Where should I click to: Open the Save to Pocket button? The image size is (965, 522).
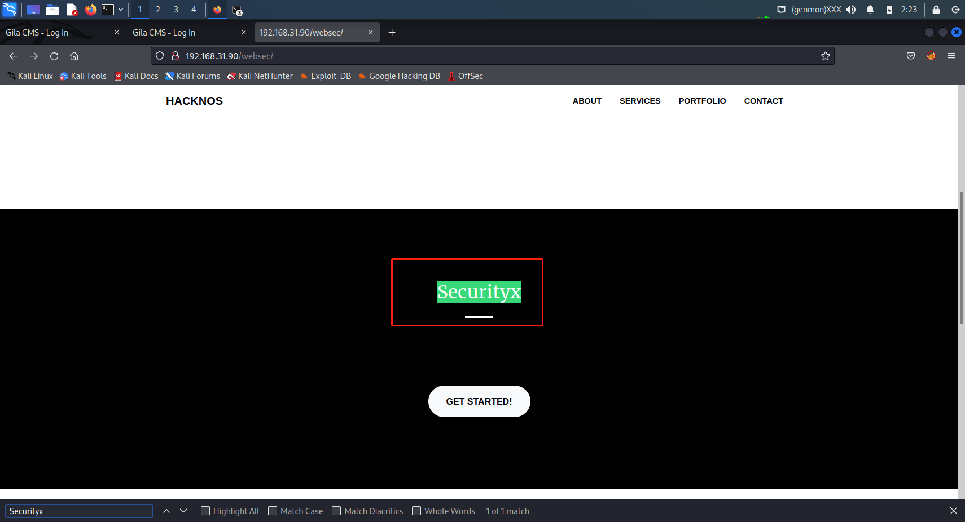pos(911,56)
